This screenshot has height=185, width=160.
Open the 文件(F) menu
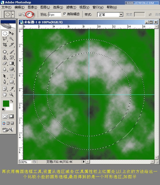click(6, 7)
